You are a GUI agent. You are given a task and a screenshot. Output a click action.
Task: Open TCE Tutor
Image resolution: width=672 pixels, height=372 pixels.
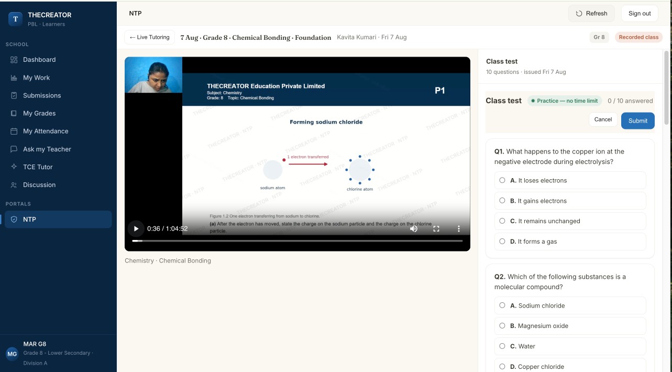[58, 167]
